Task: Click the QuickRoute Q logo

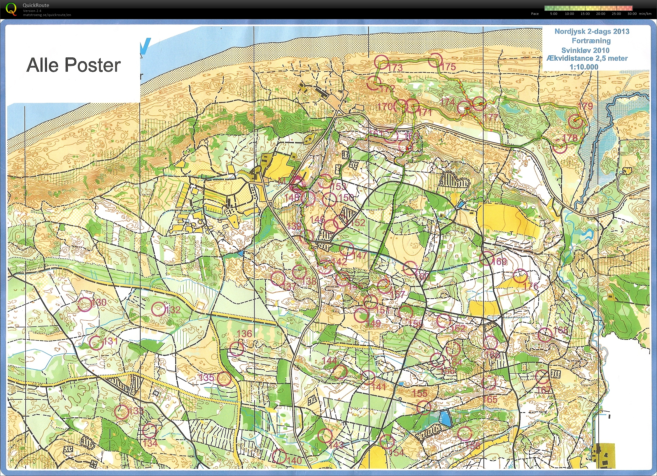Action: click(x=12, y=10)
